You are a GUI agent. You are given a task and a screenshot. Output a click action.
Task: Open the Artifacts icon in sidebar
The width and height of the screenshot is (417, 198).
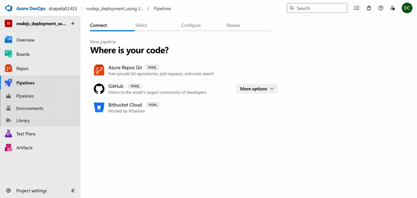pos(9,147)
